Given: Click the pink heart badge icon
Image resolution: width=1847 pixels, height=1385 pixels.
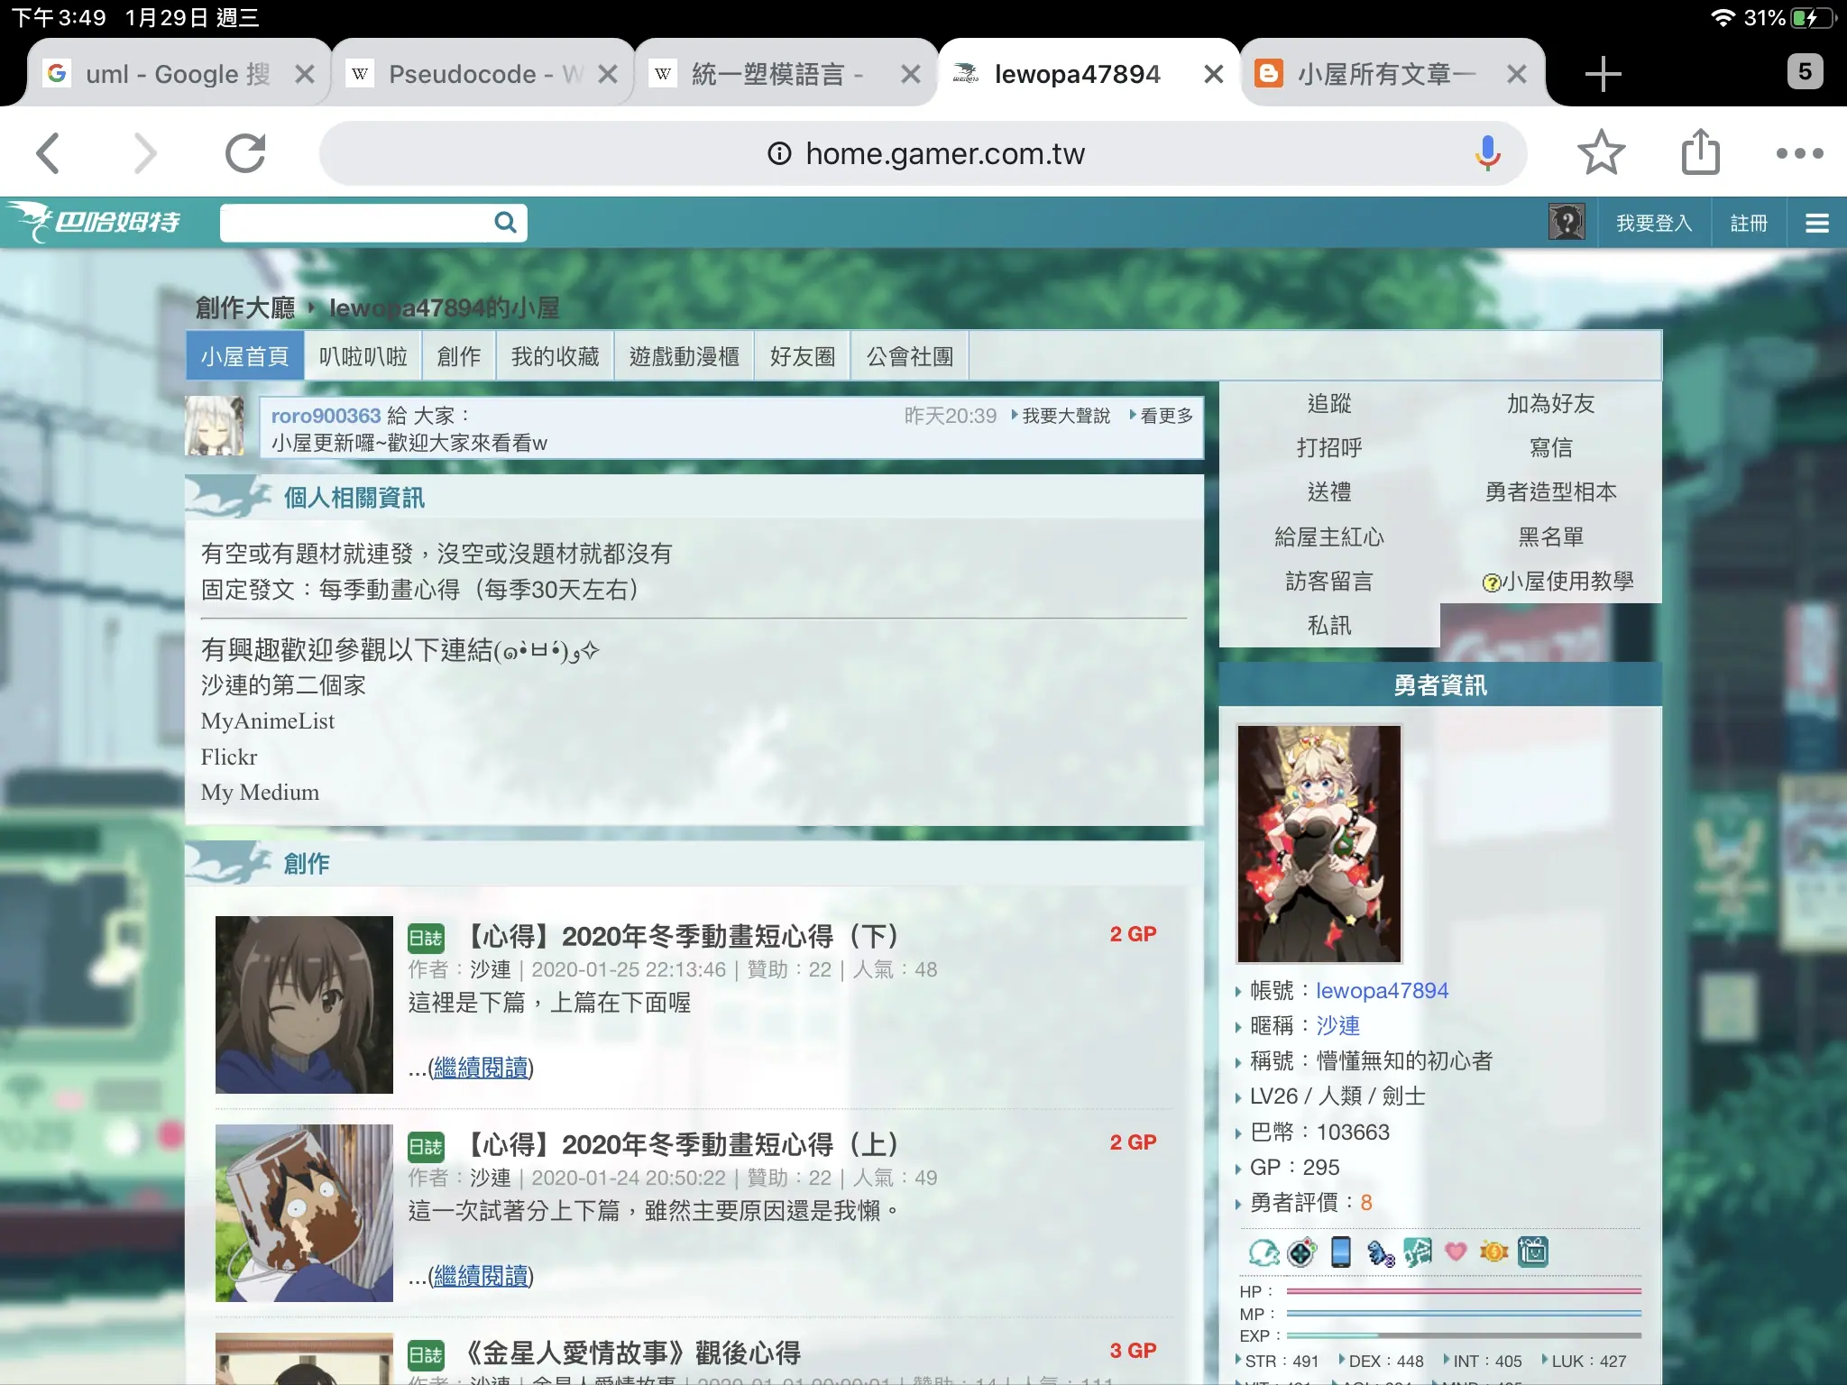Looking at the screenshot, I should 1455,1251.
